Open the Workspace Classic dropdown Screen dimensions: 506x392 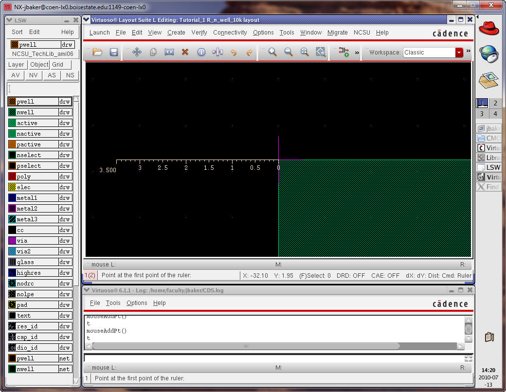click(459, 53)
